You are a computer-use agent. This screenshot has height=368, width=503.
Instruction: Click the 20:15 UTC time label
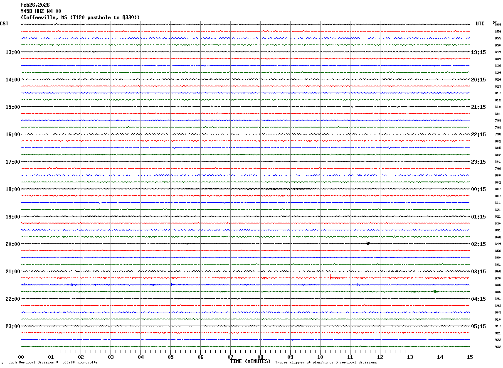478,80
